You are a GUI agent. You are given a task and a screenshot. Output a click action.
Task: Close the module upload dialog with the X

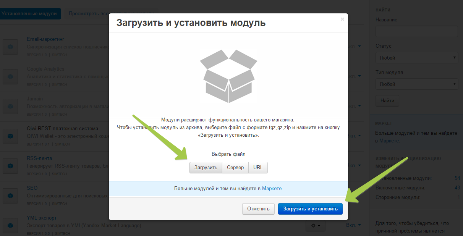[x=342, y=19]
